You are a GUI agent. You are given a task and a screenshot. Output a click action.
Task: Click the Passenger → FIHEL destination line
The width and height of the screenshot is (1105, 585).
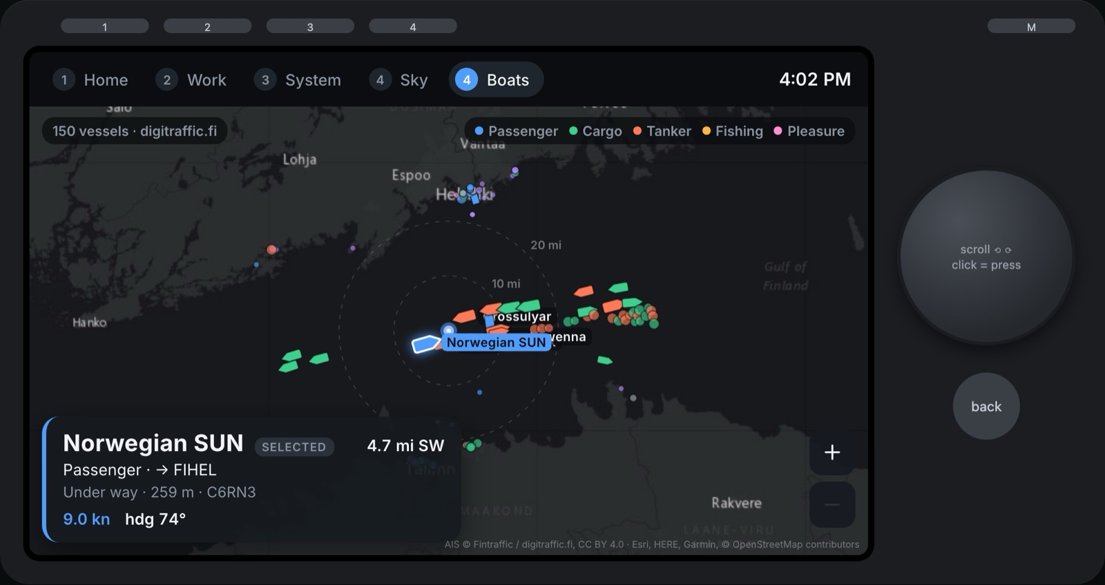pyautogui.click(x=140, y=470)
